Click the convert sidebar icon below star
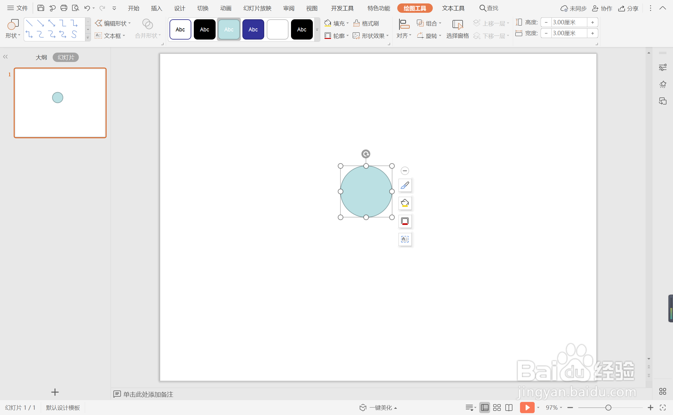This screenshot has height=415, width=673. tap(663, 101)
